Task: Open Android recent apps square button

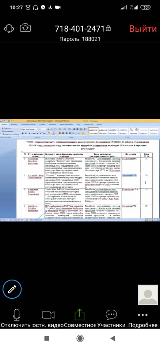Action: 47,338
